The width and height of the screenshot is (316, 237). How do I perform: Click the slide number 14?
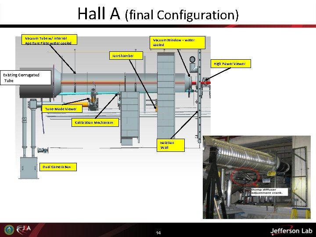point(158,233)
